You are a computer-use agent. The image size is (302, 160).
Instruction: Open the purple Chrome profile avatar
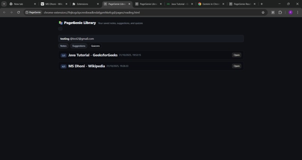coord(290,12)
